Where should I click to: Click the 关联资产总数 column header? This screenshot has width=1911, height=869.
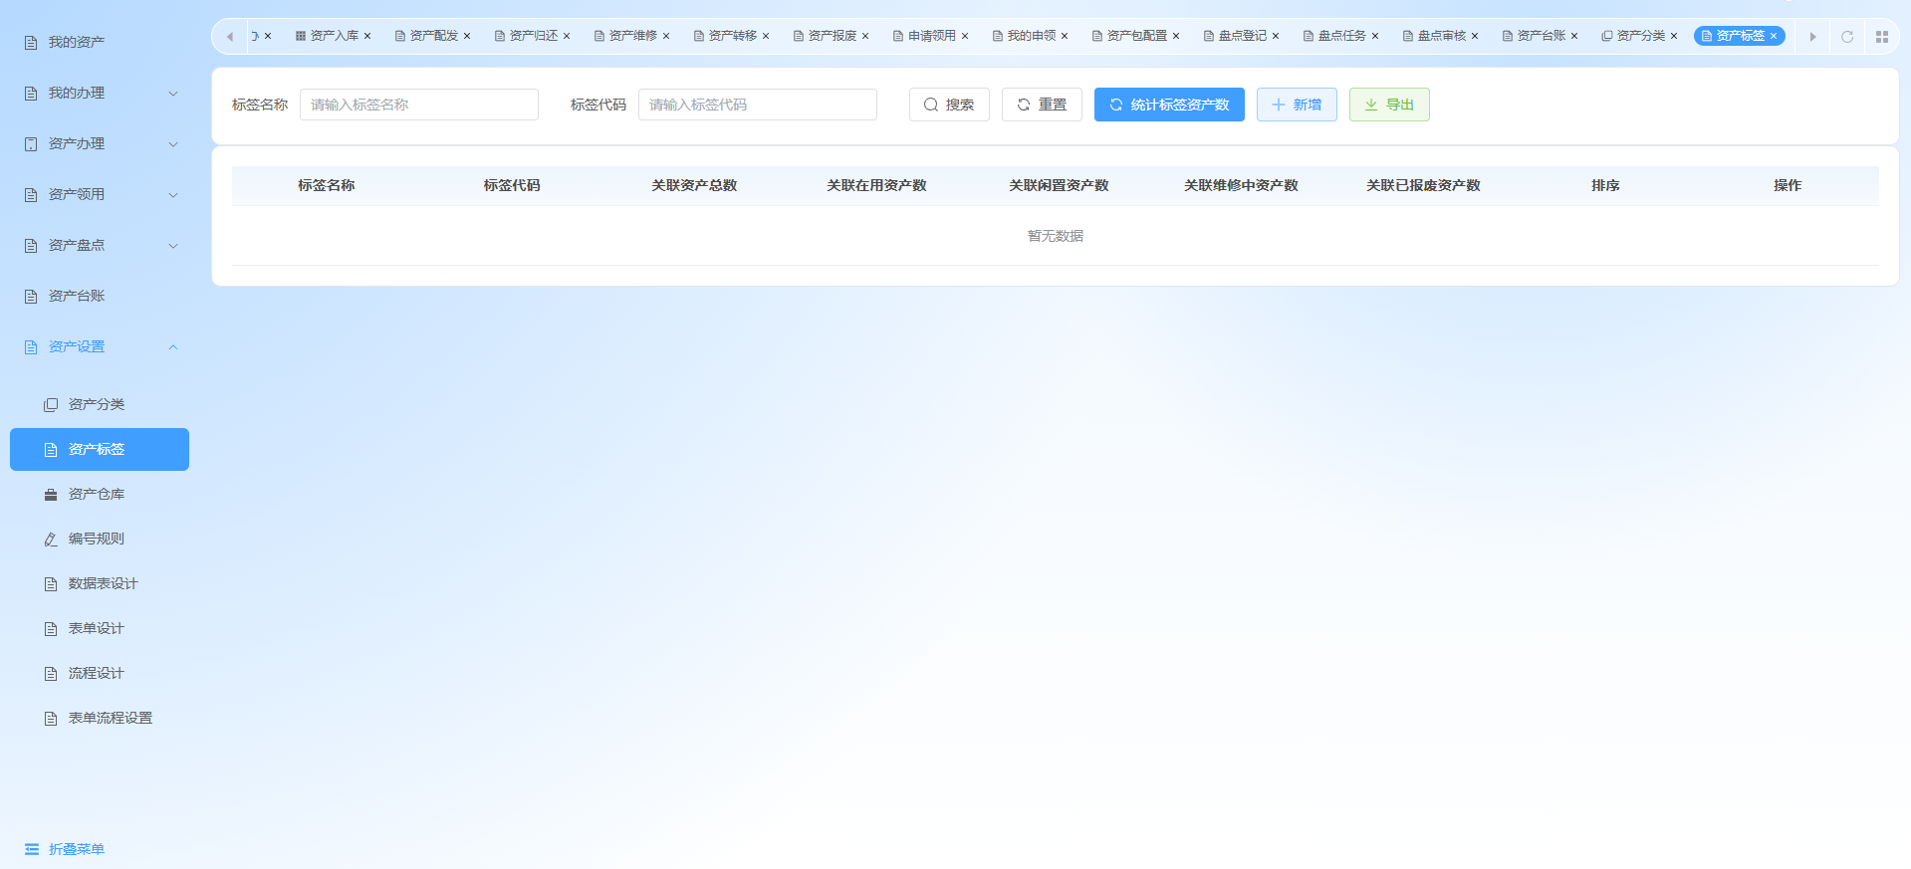694,185
